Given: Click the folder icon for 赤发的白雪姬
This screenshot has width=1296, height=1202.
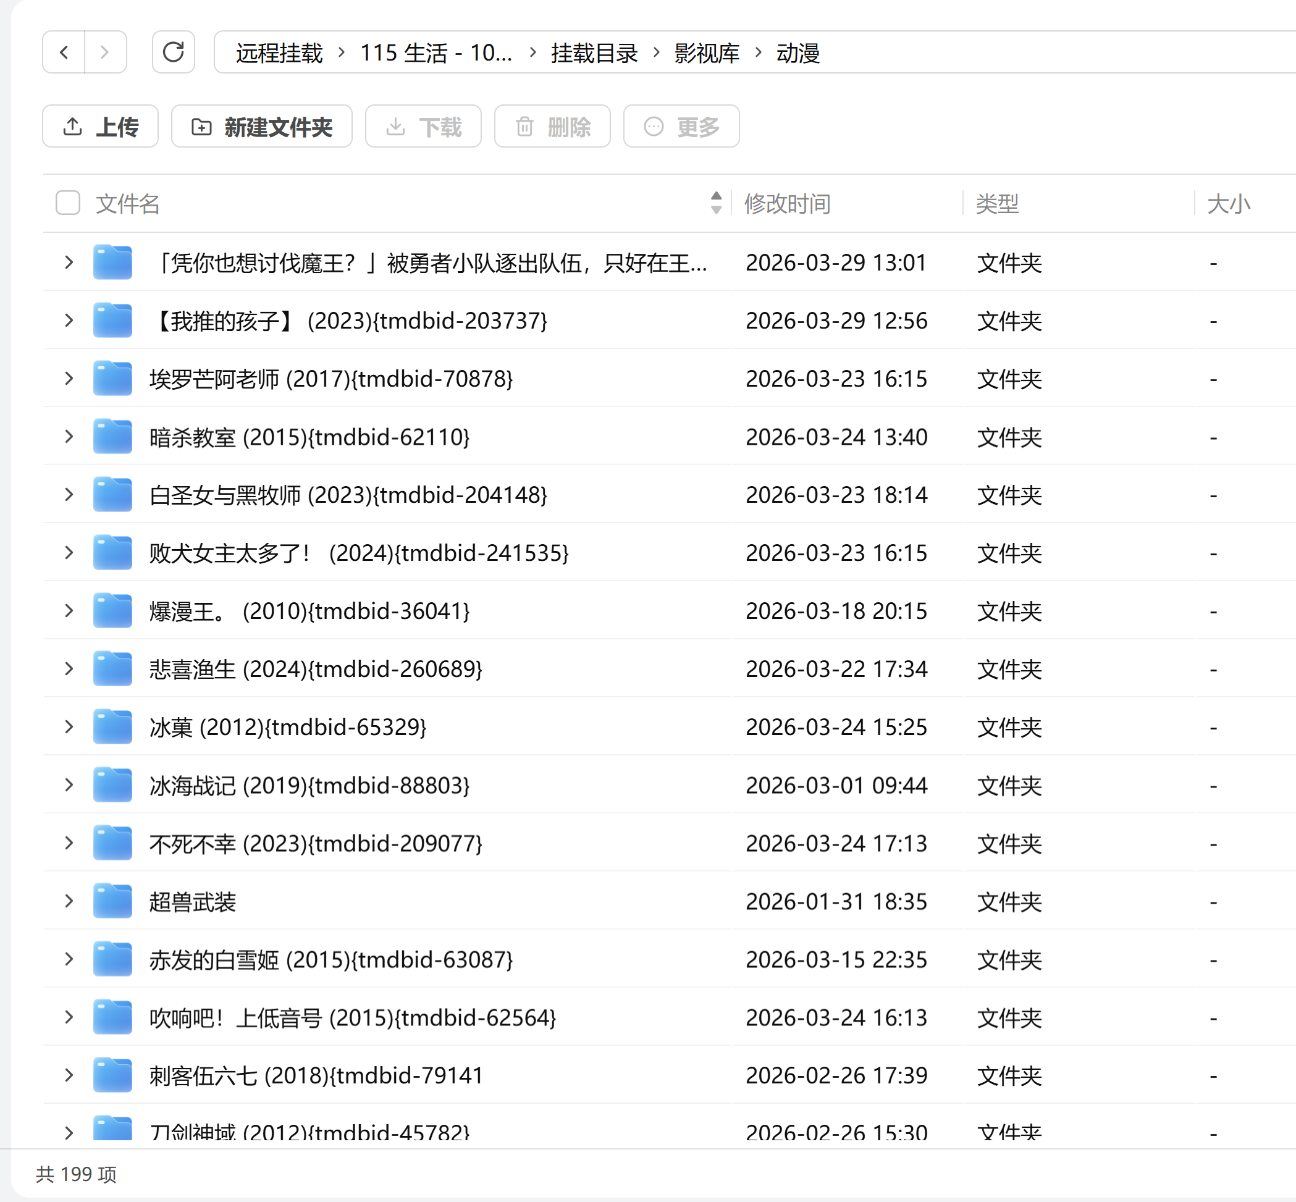Looking at the screenshot, I should pos(112,959).
